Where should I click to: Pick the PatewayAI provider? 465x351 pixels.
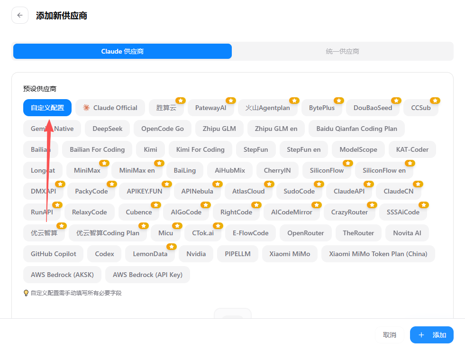(x=211, y=108)
